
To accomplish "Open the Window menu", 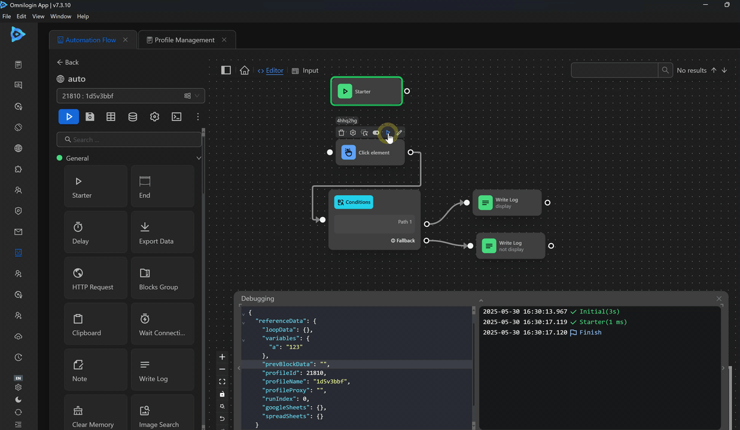I will pyautogui.click(x=60, y=16).
